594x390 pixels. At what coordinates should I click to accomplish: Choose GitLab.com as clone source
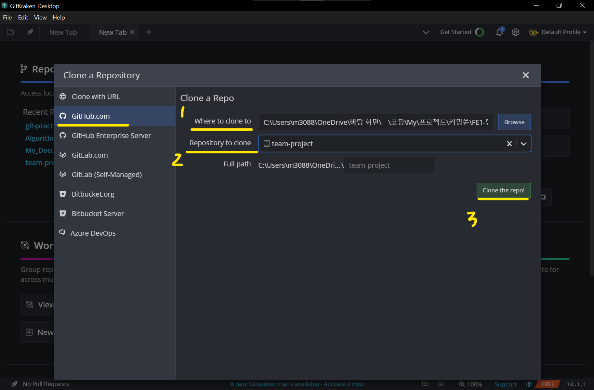pos(114,155)
